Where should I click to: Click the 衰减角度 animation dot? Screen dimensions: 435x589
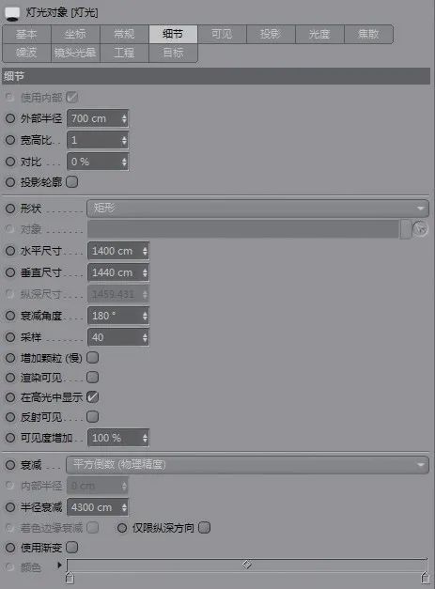coord(10,316)
